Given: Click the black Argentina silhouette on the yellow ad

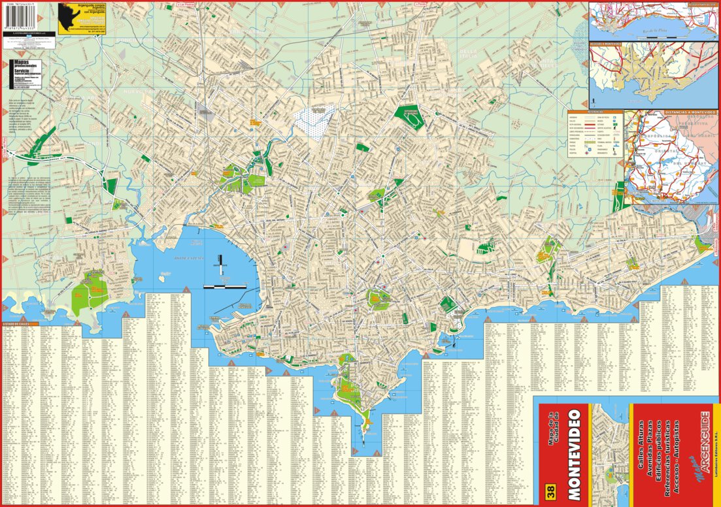Looking at the screenshot, I should [67, 16].
